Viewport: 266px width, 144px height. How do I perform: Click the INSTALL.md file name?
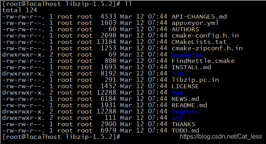tap(191, 67)
